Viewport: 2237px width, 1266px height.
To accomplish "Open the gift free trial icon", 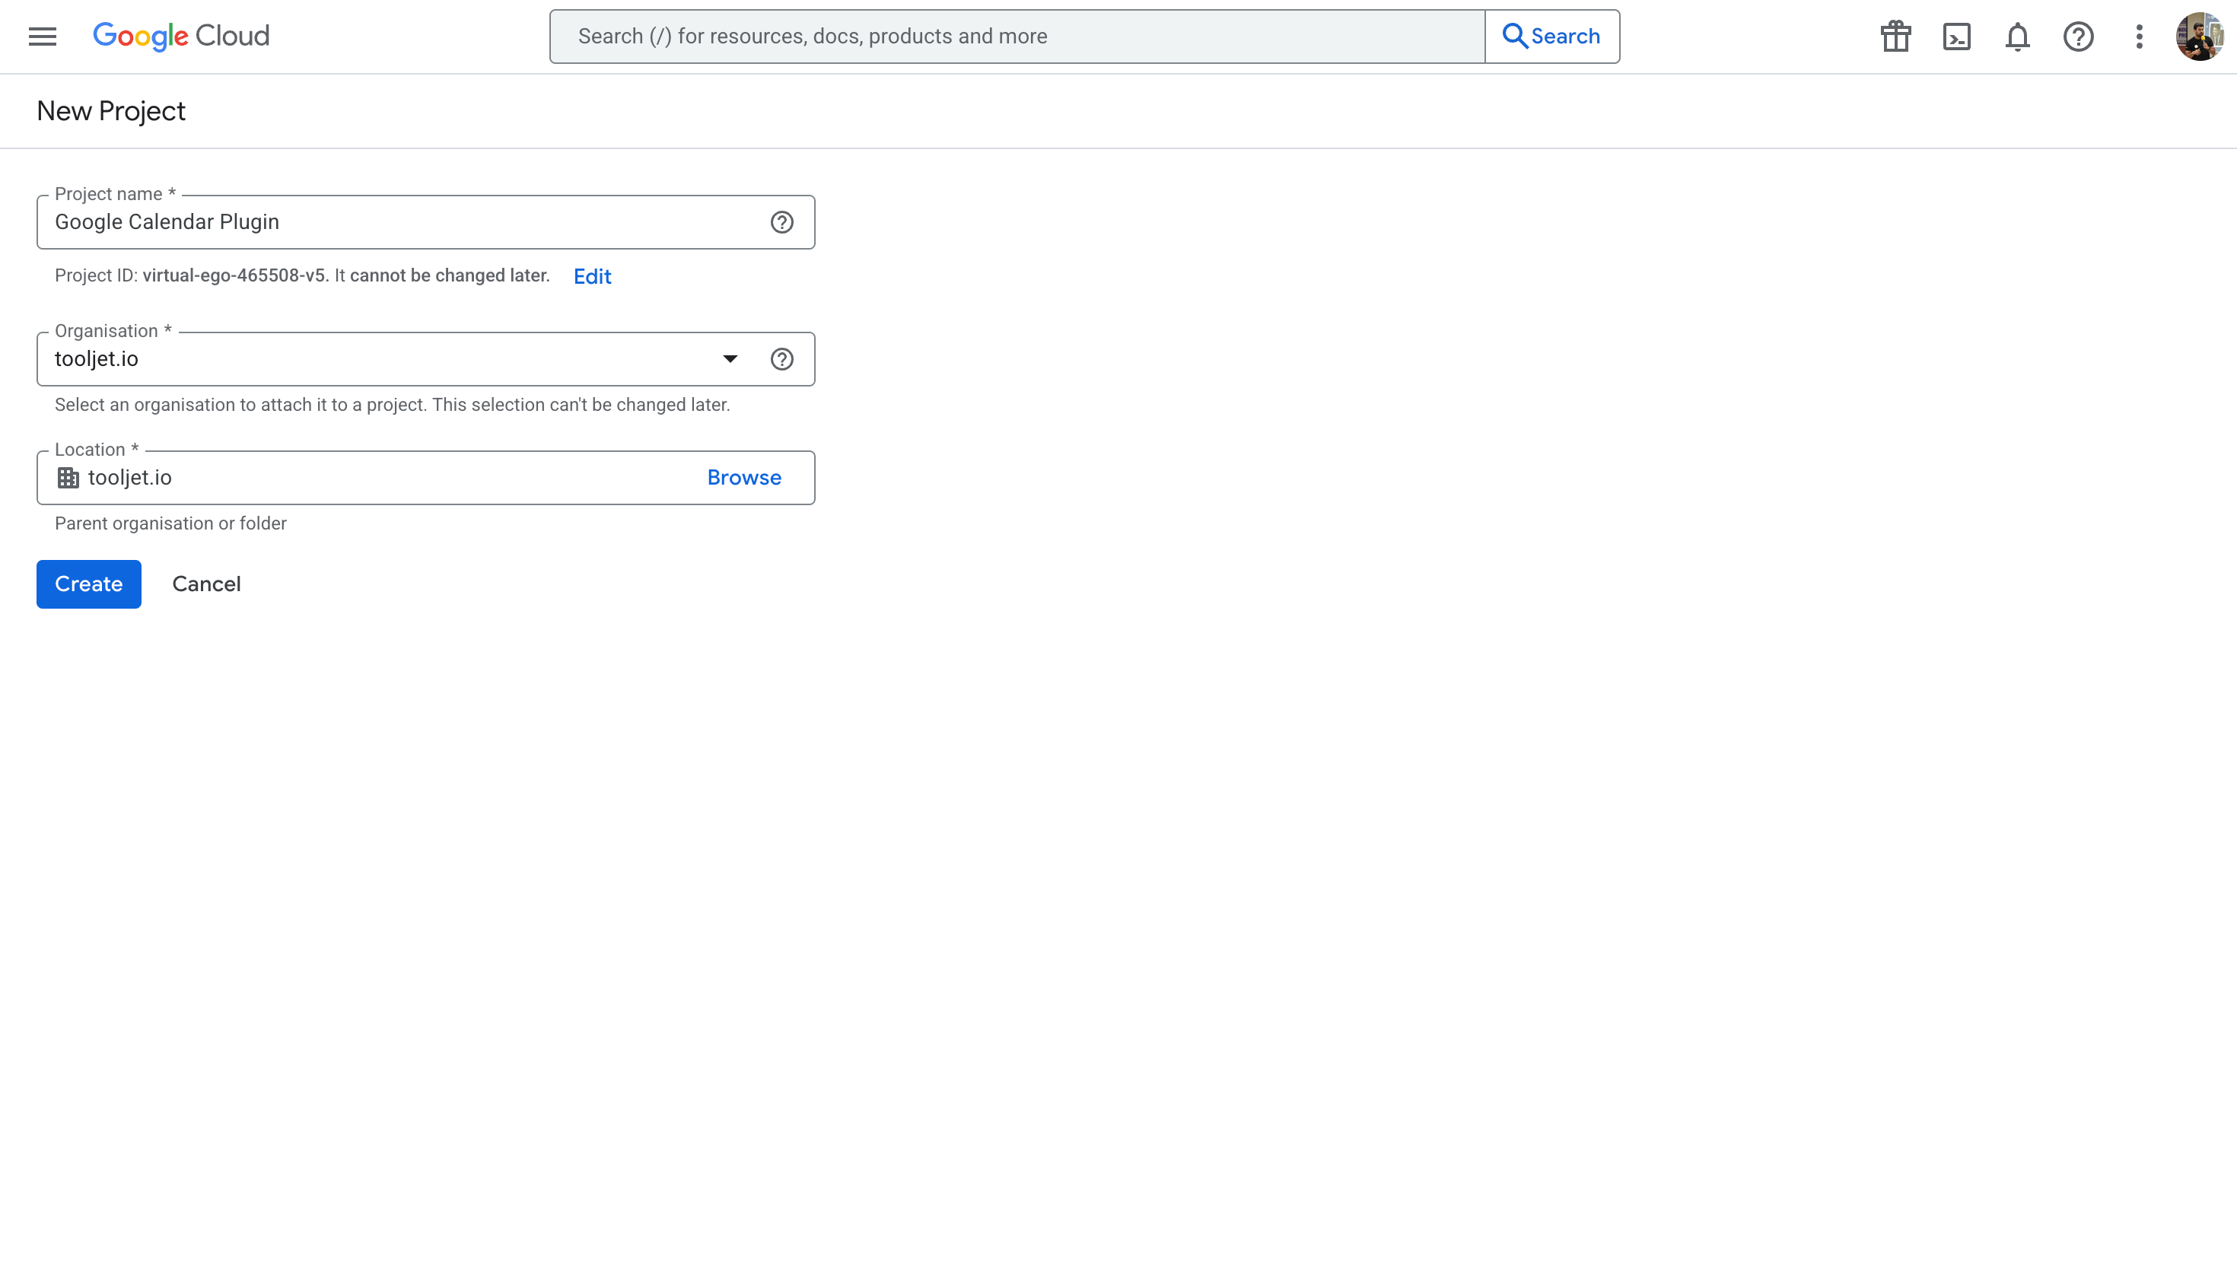I will pyautogui.click(x=1895, y=37).
